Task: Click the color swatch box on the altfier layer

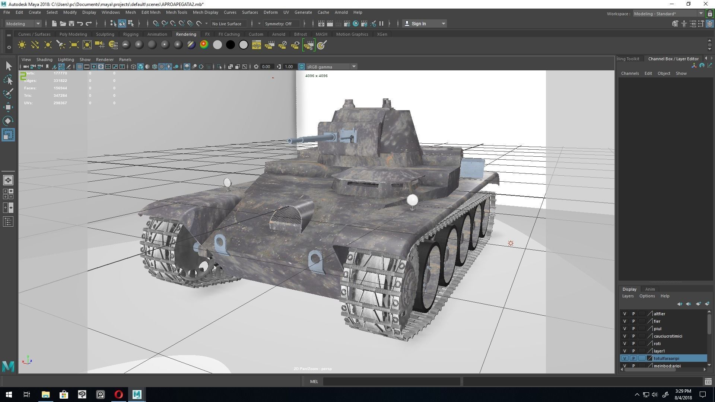Action: (642, 314)
